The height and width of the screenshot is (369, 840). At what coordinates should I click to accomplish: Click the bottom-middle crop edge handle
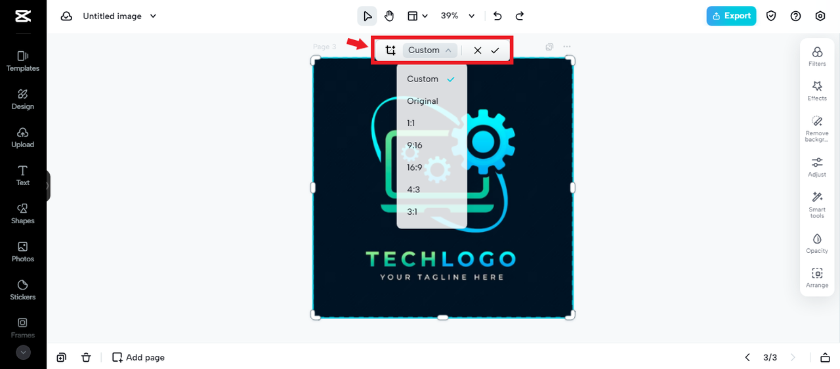443,317
